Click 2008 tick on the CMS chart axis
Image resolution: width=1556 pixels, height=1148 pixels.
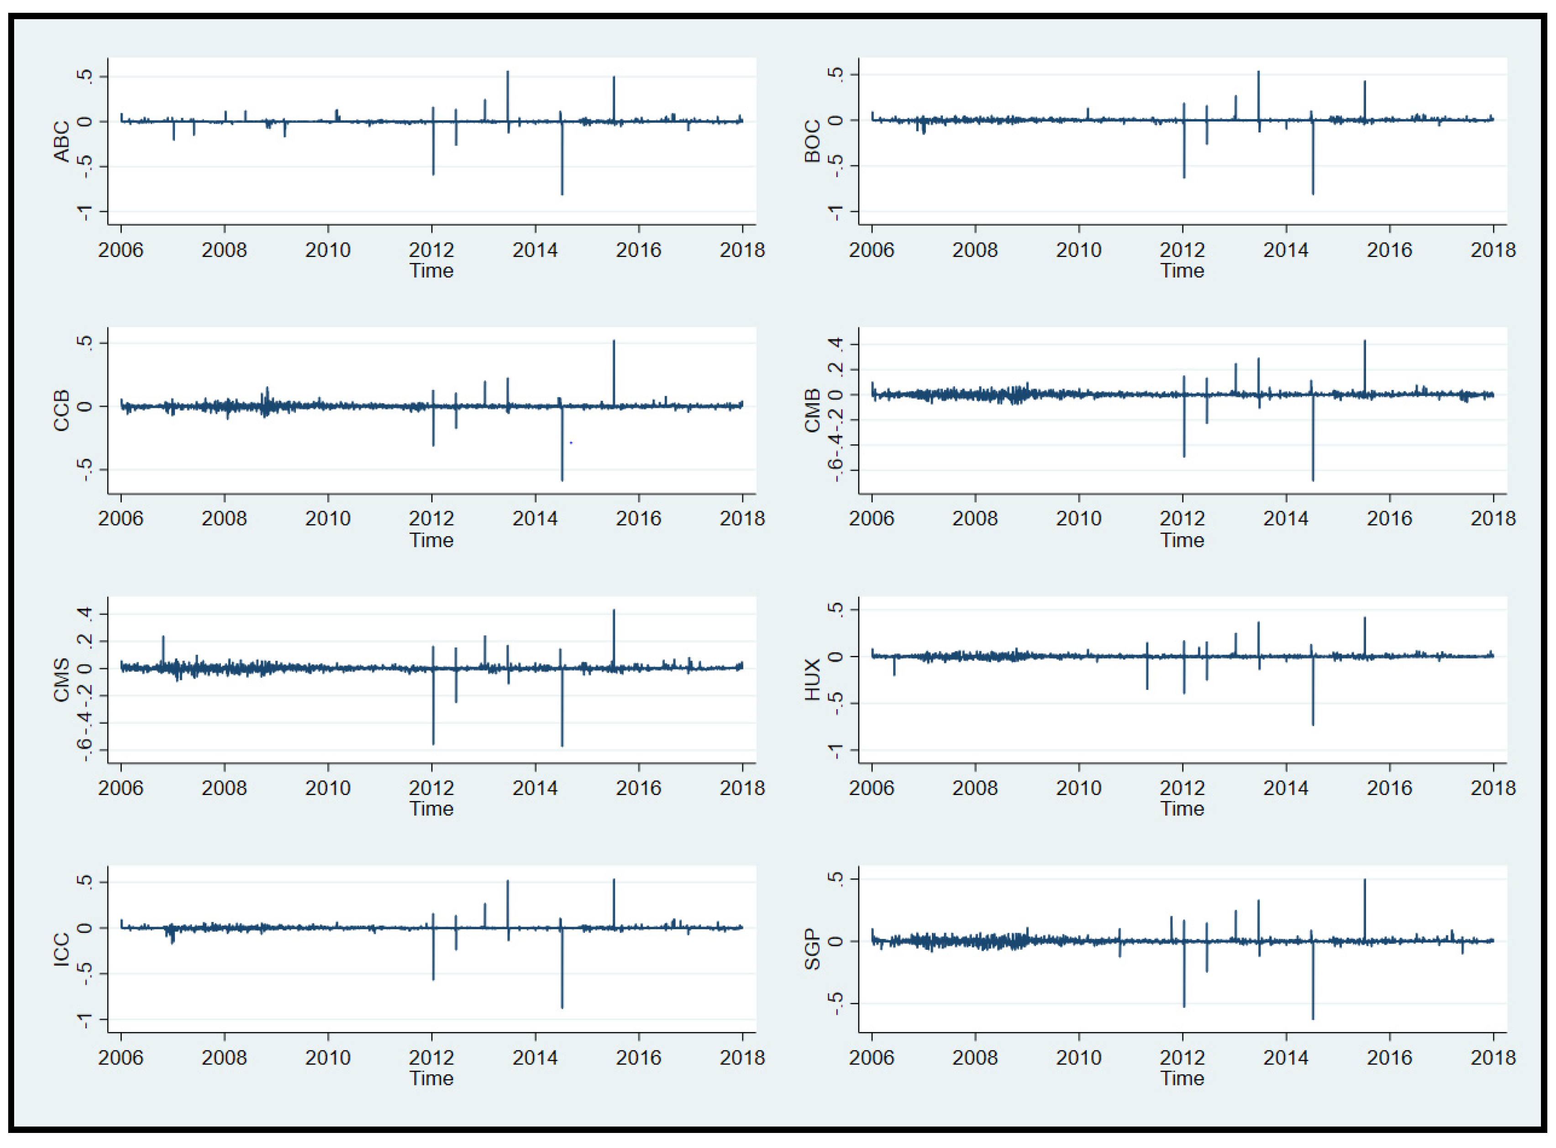tap(224, 788)
